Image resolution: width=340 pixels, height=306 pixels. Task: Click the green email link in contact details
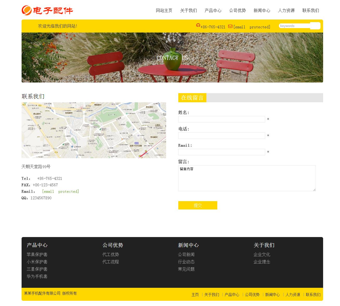pyautogui.click(x=60, y=192)
